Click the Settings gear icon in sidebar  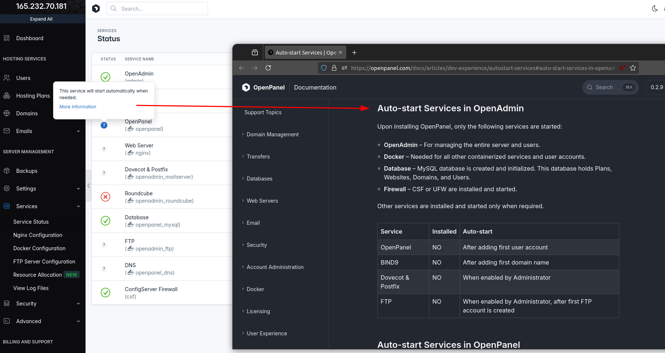pos(7,188)
